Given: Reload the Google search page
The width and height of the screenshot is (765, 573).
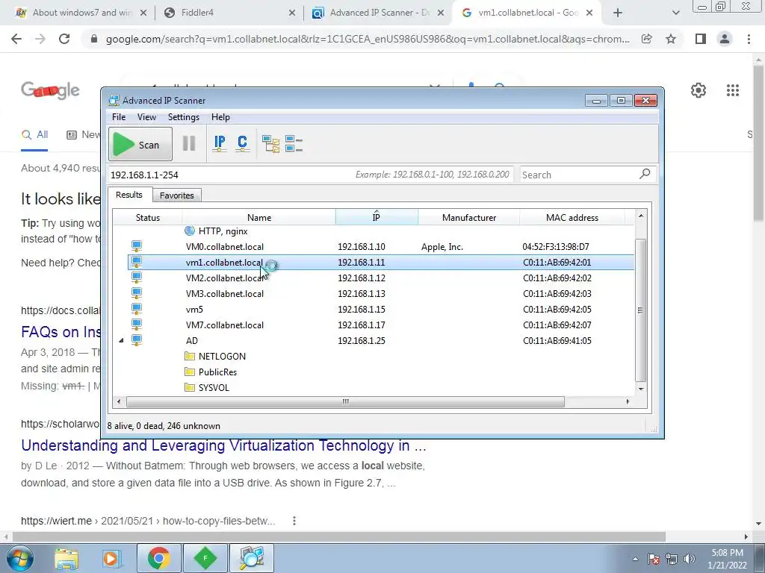Looking at the screenshot, I should tap(64, 39).
